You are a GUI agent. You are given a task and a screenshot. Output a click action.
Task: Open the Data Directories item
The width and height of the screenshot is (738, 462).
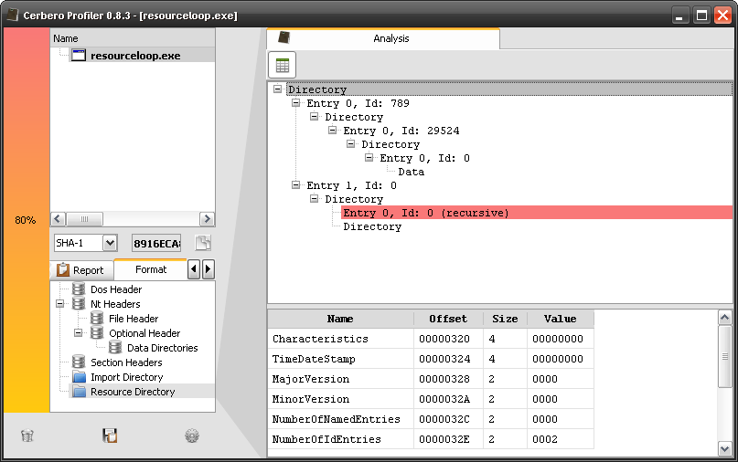[163, 348]
